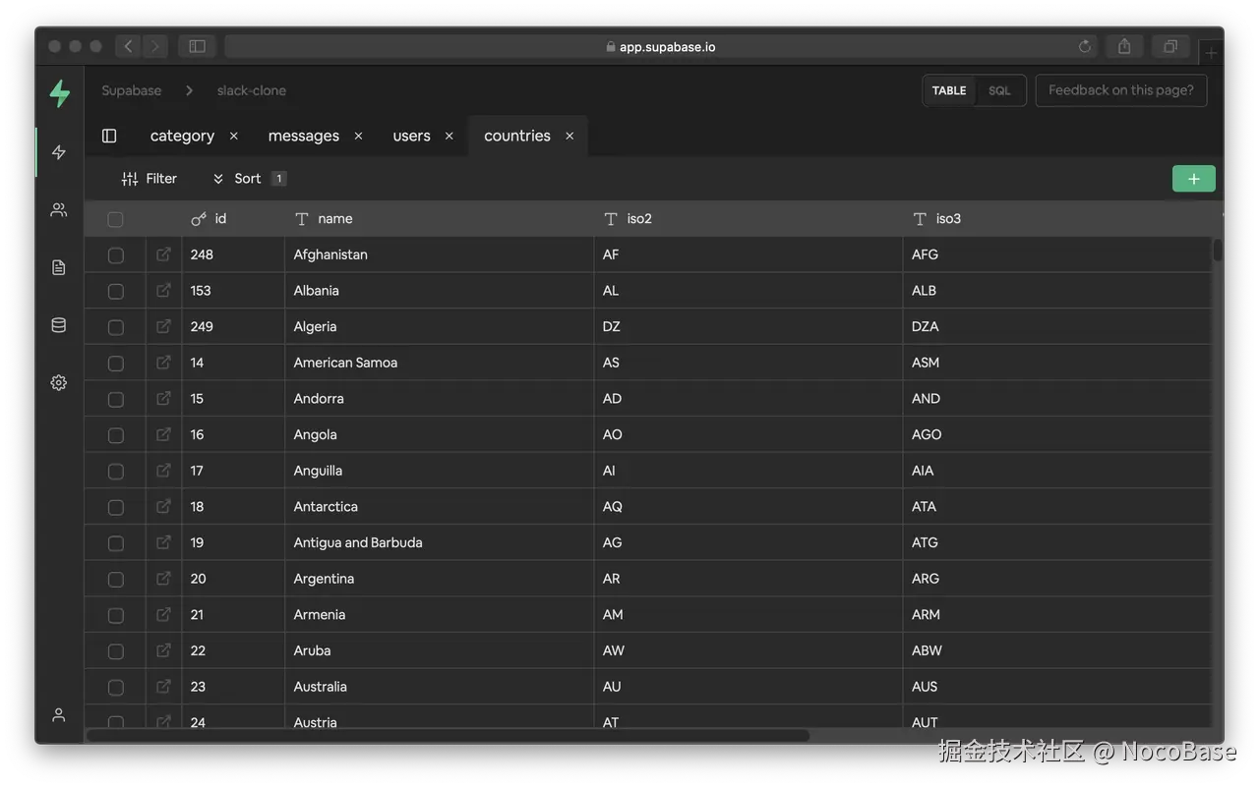
Task: Click the name column header
Action: coord(440,219)
